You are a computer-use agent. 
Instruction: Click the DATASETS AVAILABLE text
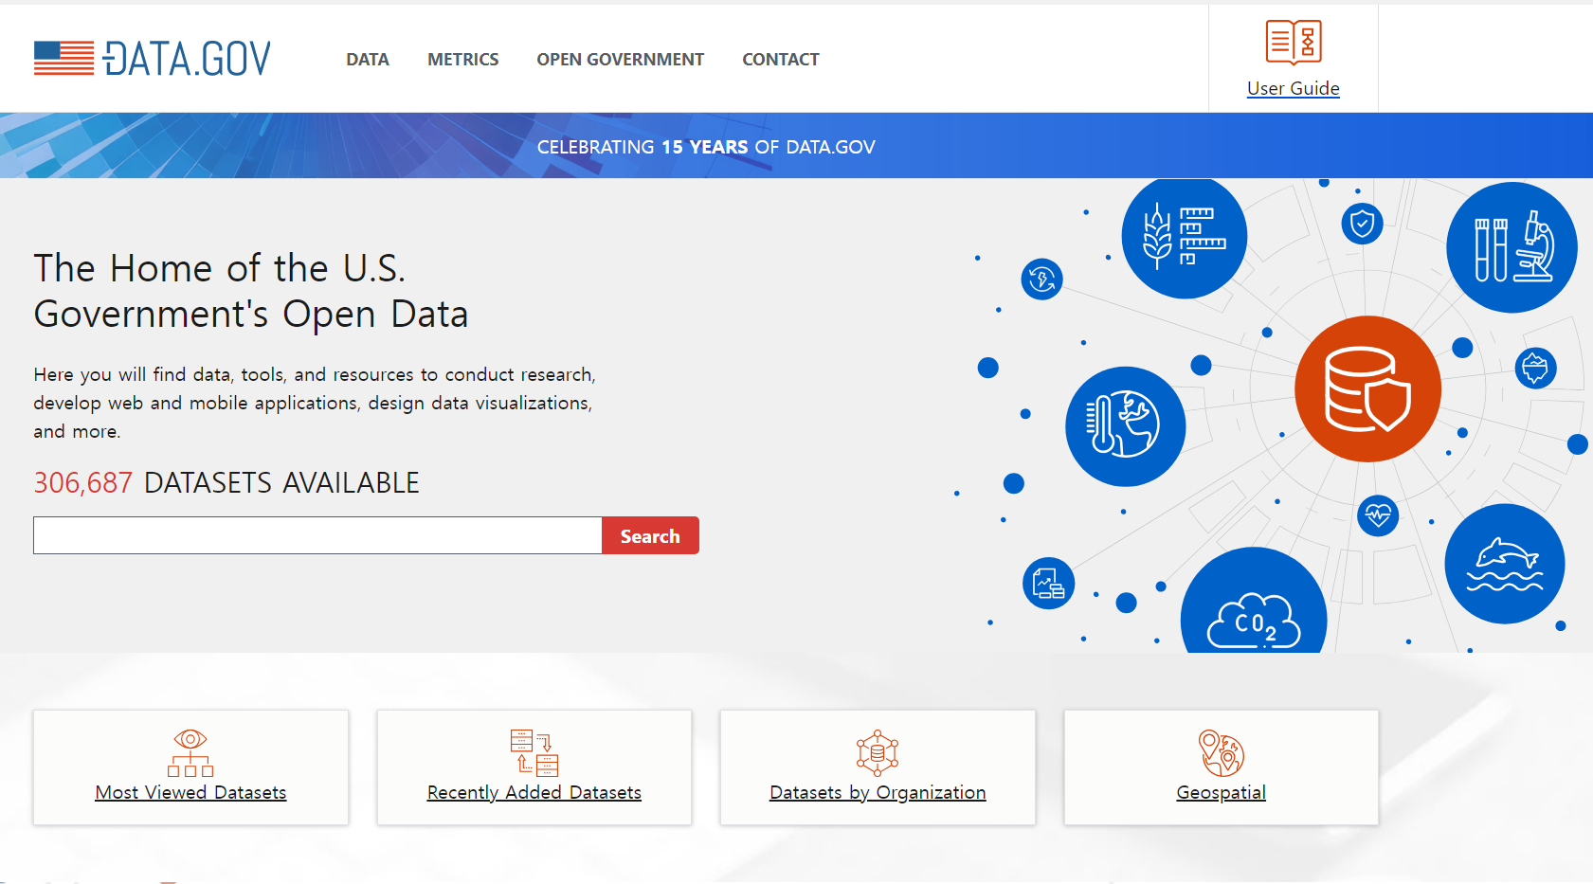pyautogui.click(x=281, y=483)
